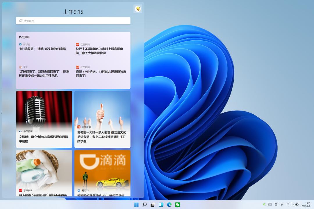Open the 欧洲杯 public health crisis headline
The width and height of the screenshot is (314, 209).
coord(44,74)
